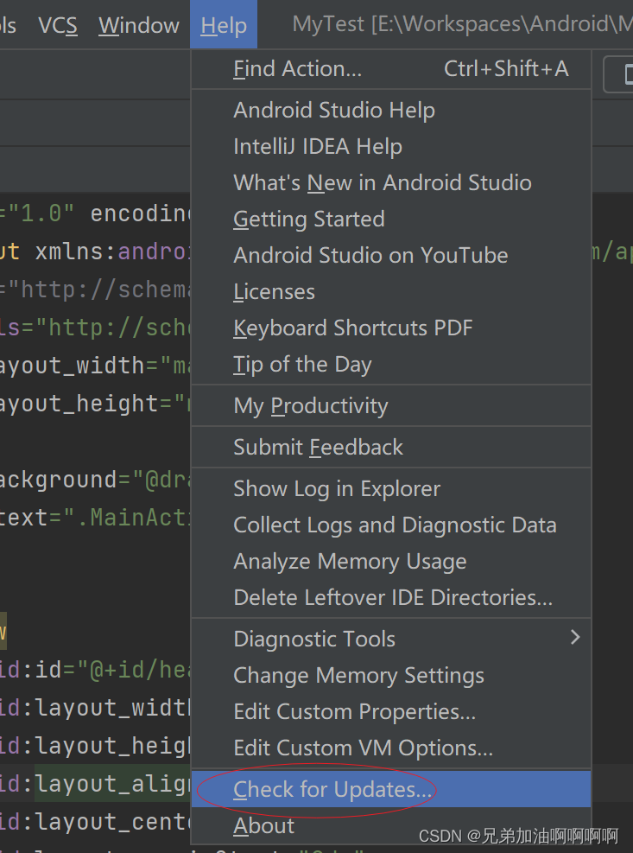The width and height of the screenshot is (633, 853).
Task: Select Show Log in Explorer
Action: coord(391,489)
